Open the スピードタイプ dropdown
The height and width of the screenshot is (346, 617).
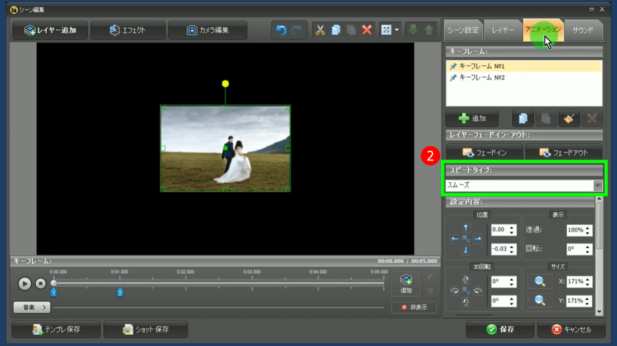(x=598, y=186)
